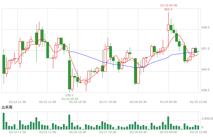Image resolution: width=213 pixels, height=137 pixels.
Task: Click 01/18 09:30 date below price chart
Action: [x=138, y=102]
